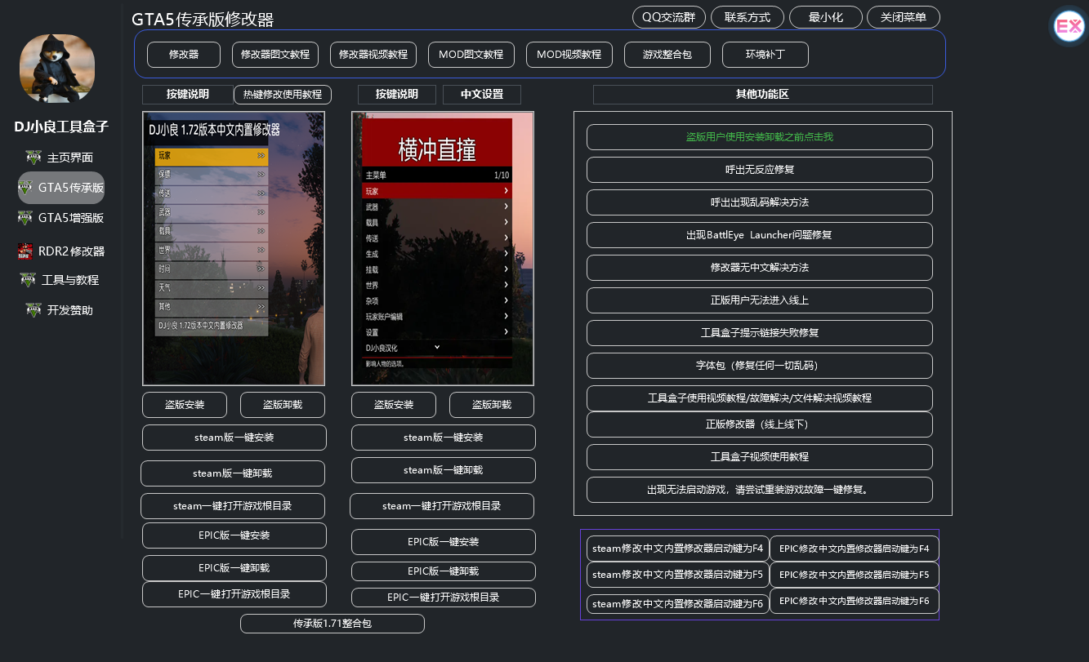The width and height of the screenshot is (1089, 662).
Task: Click the GTA icon beside GTA5增强版
Action: click(26, 218)
